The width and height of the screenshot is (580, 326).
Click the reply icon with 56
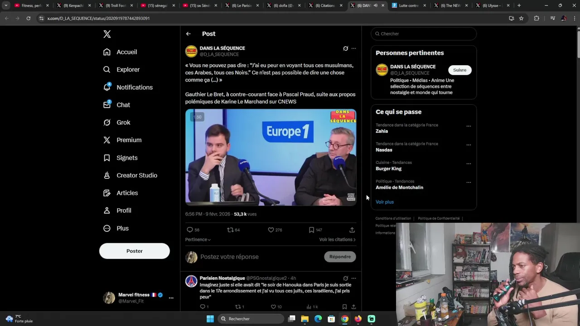click(x=190, y=230)
